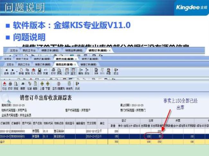Click the 添加 add row icon
The height and width of the screenshot is (156, 209).
tap(87, 71)
